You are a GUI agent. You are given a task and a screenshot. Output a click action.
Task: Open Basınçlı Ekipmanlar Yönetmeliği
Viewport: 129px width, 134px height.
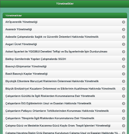pyautogui.click(x=65, y=66)
